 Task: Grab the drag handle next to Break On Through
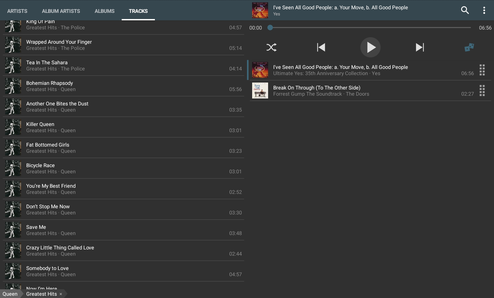pos(482,90)
